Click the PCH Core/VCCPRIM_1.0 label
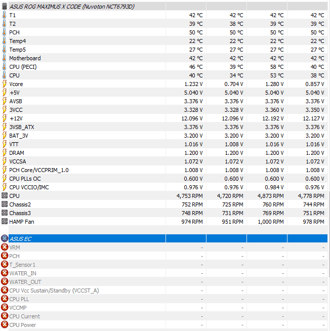This screenshot has height=331, width=330. pyautogui.click(x=39, y=170)
